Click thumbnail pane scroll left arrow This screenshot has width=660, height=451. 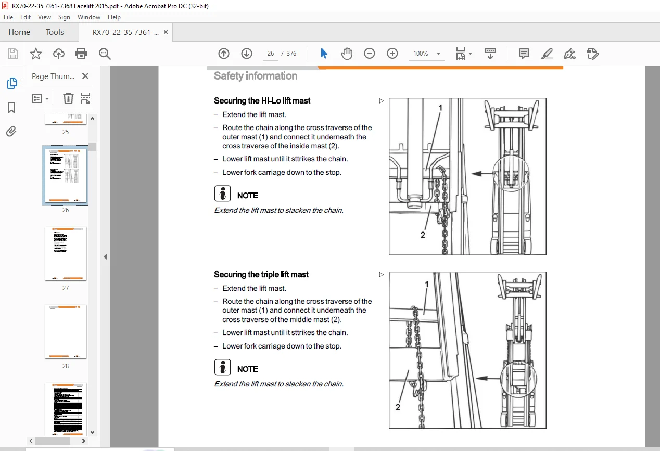[31, 441]
